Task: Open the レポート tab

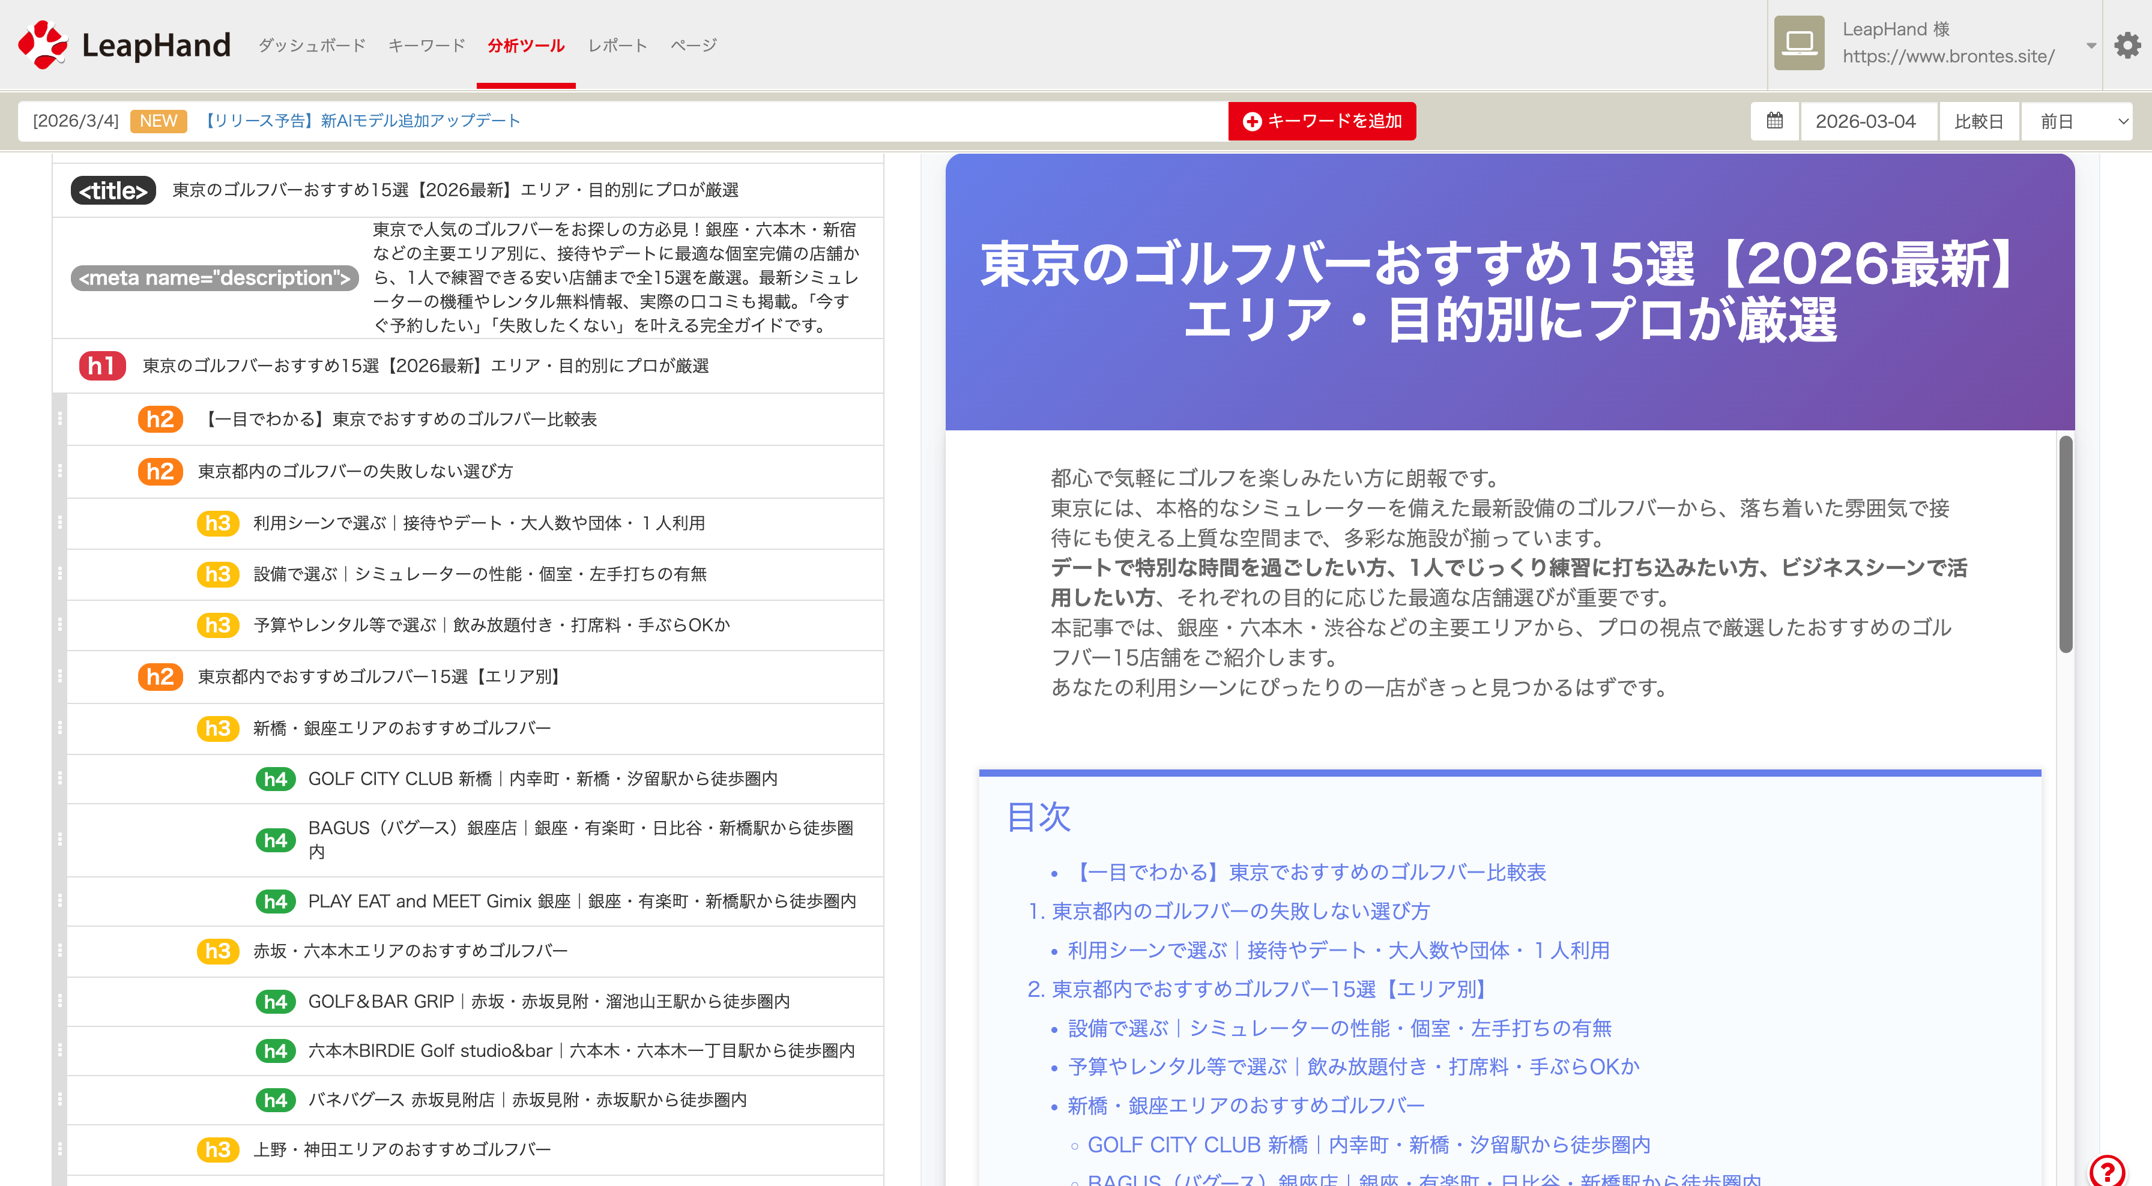Action: pyautogui.click(x=617, y=45)
